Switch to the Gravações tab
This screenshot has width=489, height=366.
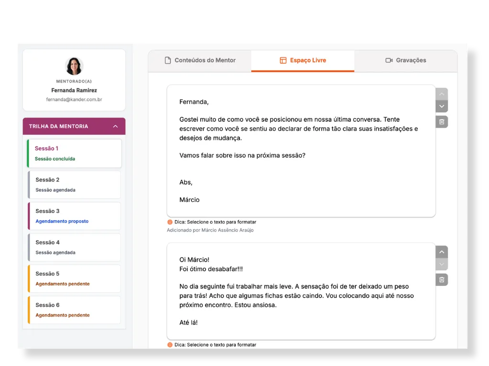pyautogui.click(x=405, y=61)
